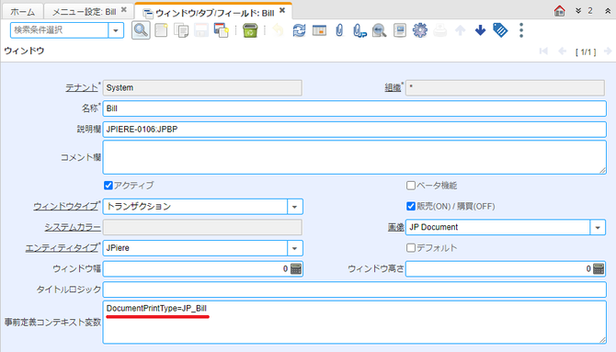
Task: Click the ウィンドウタイプ label link
Action: pyautogui.click(x=65, y=206)
